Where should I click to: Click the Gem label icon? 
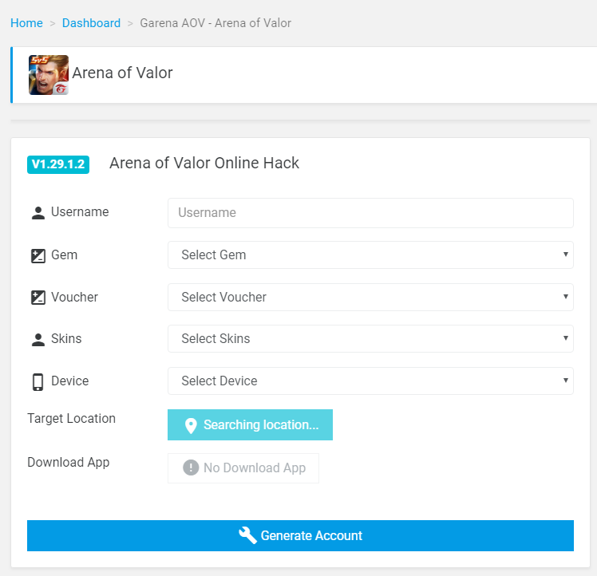tap(38, 256)
